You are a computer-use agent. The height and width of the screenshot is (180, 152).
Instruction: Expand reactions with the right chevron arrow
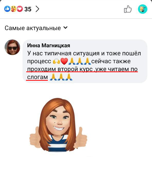click(x=37, y=9)
